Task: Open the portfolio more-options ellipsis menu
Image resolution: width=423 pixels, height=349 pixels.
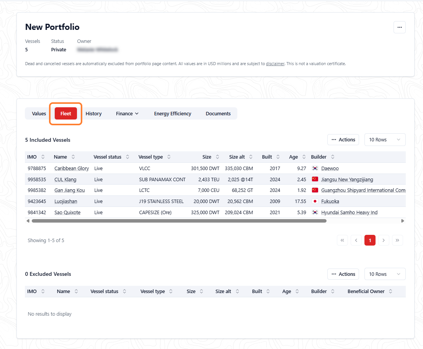Action: tap(400, 27)
